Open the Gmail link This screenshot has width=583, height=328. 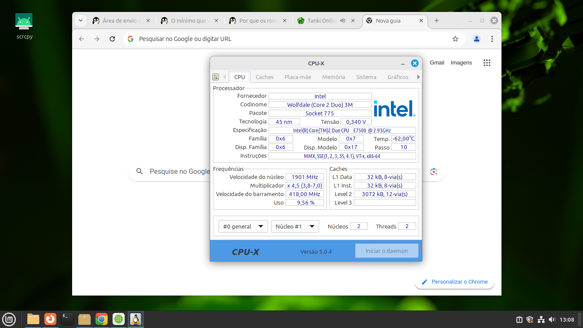(x=437, y=62)
